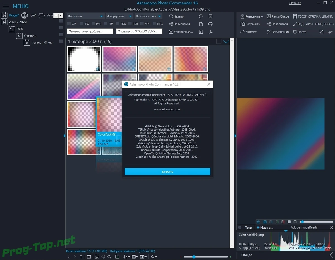Image resolution: width=335 pixels, height=260 pixels.
Task: Click the Налево rotate button
Action: tap(176, 16)
